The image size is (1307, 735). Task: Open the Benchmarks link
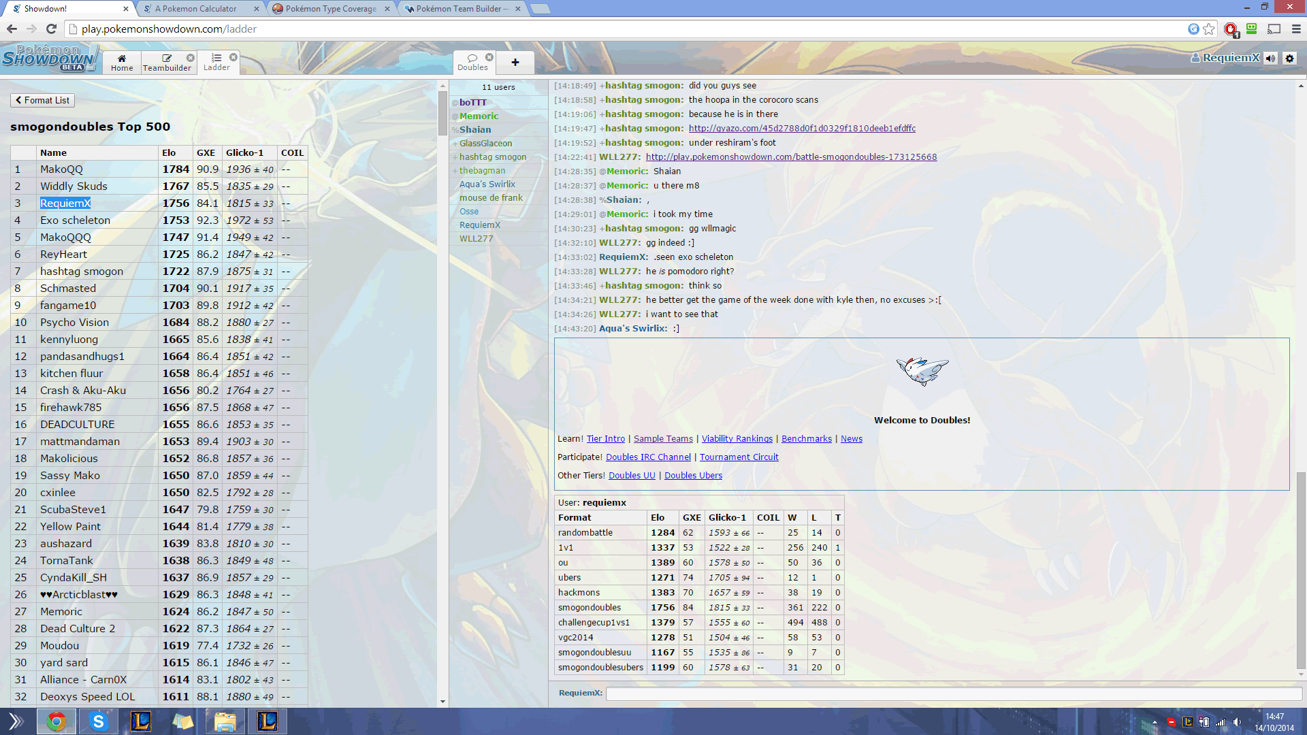807,439
